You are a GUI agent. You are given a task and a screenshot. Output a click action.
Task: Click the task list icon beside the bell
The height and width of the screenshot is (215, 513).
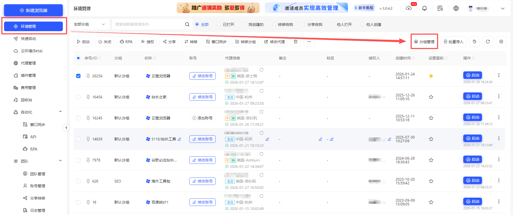tap(440, 8)
